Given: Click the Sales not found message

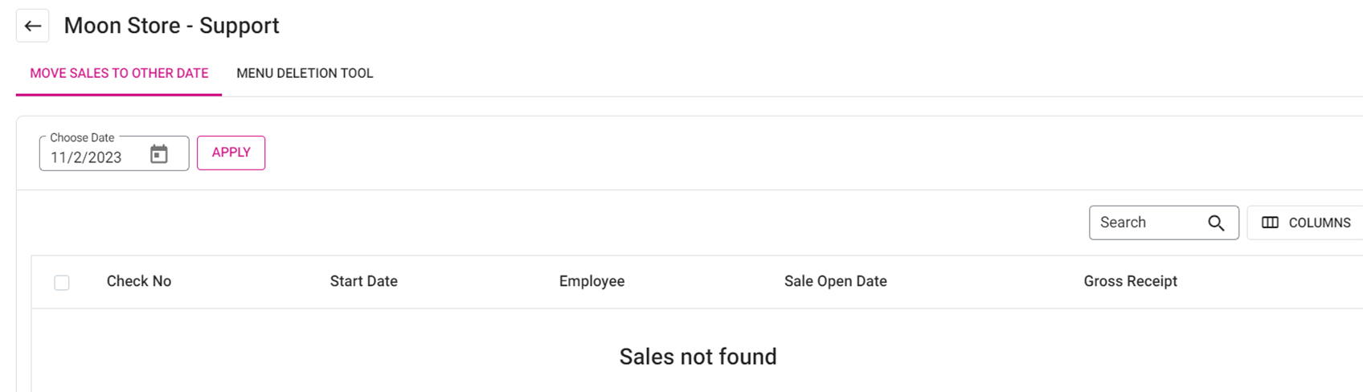Looking at the screenshot, I should pyautogui.click(x=698, y=357).
